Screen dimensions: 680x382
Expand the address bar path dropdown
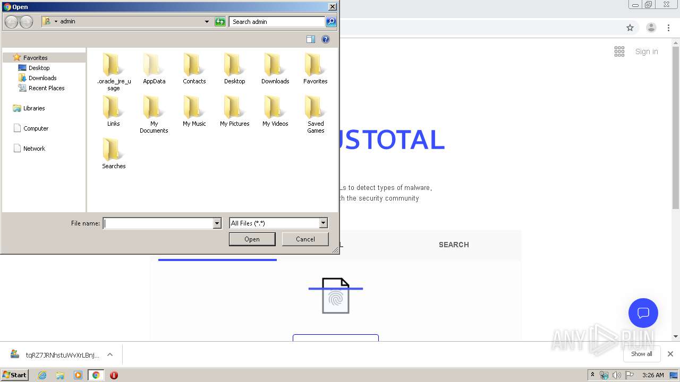pos(207,22)
